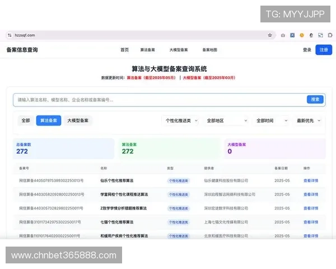Screen dimensions: 336x269
Task: Click the 类型 column header
Action: pos(170,168)
